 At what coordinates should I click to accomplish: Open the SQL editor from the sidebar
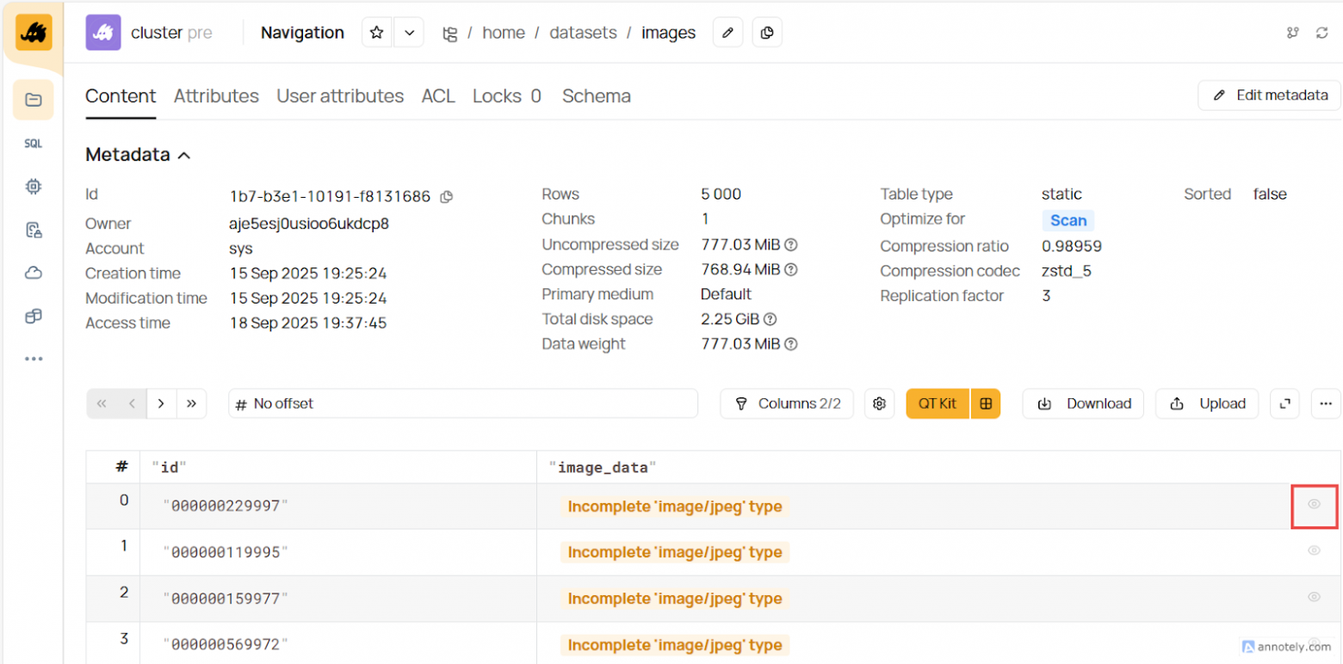(x=33, y=144)
